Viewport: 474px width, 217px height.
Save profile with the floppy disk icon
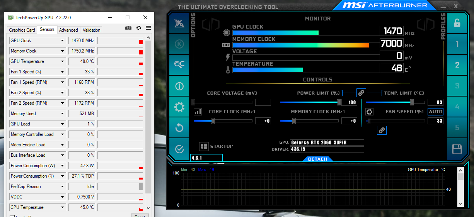click(457, 149)
